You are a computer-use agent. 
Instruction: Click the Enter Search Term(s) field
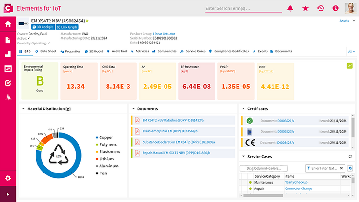tap(243, 8)
